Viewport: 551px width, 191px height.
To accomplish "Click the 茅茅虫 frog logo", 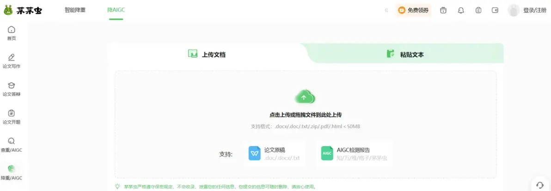I will pos(23,10).
